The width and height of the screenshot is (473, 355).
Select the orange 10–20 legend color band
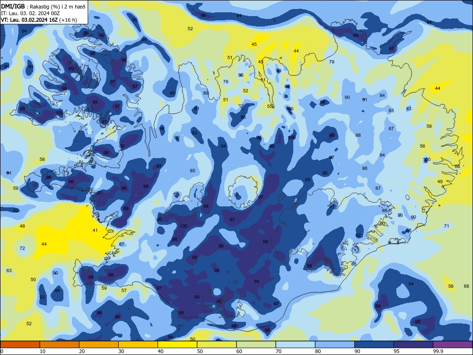60,345
